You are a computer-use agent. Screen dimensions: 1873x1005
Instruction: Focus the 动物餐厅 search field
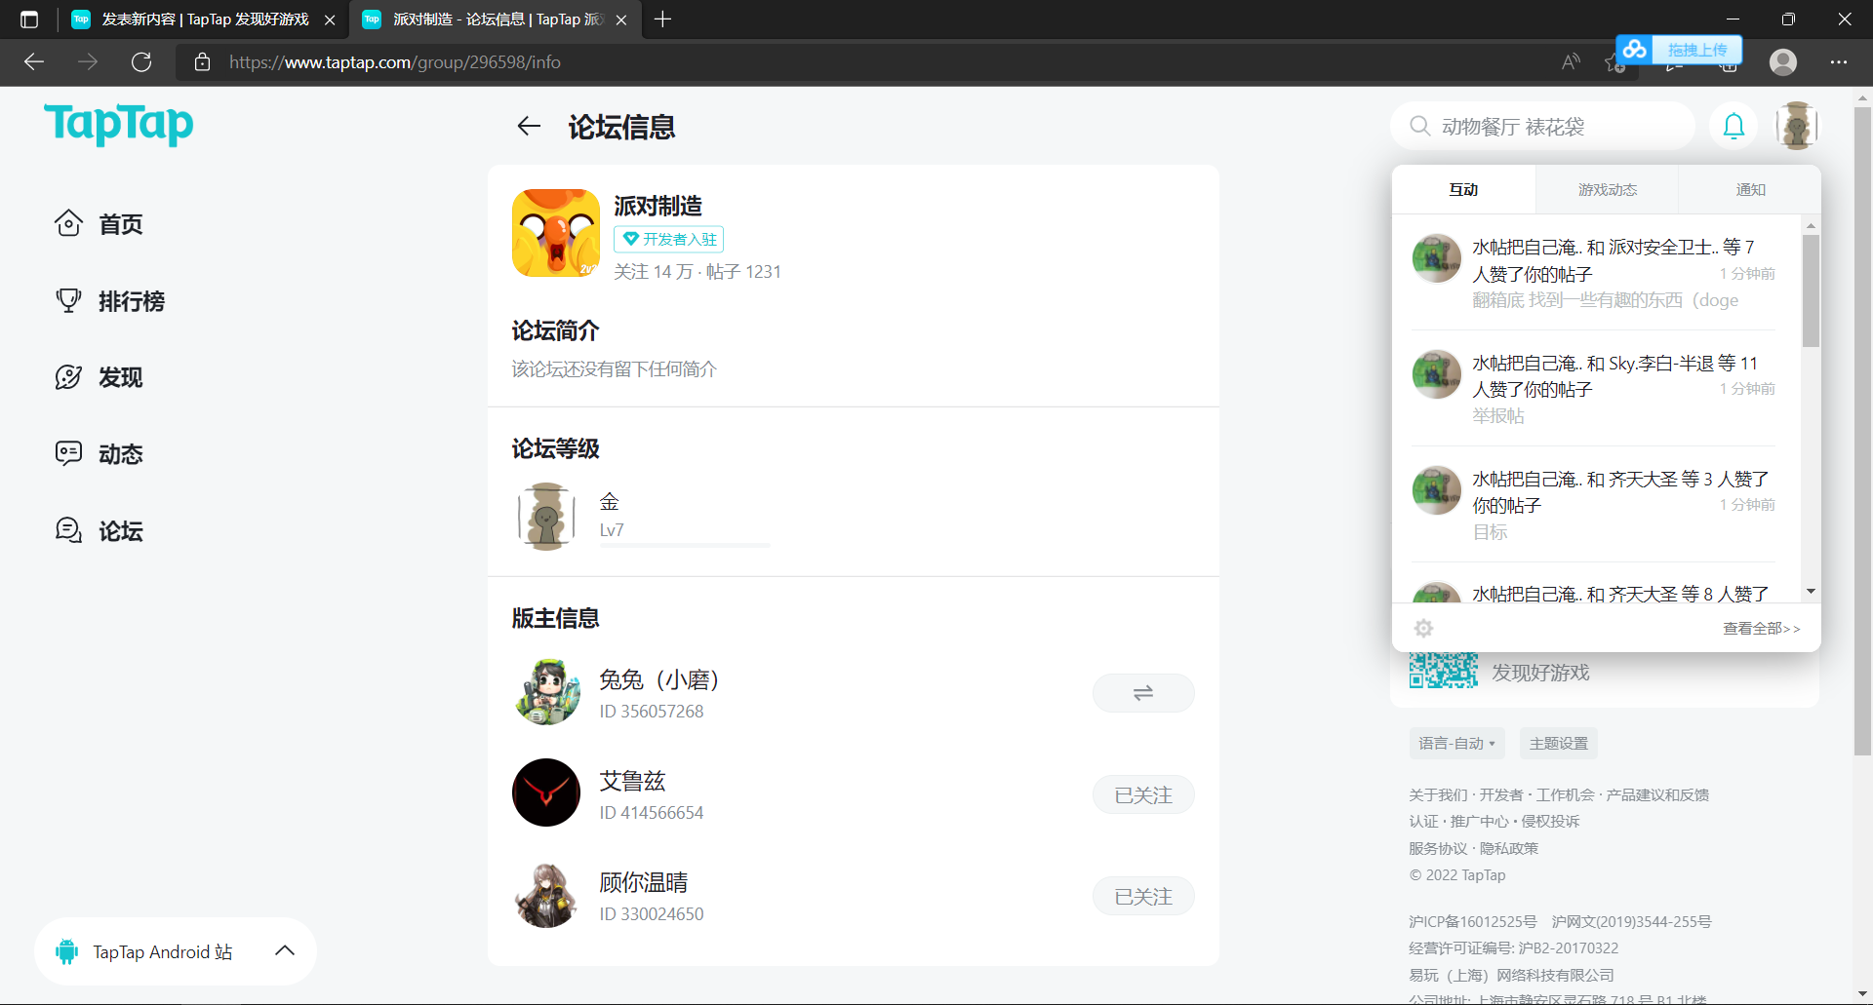click(x=1542, y=126)
